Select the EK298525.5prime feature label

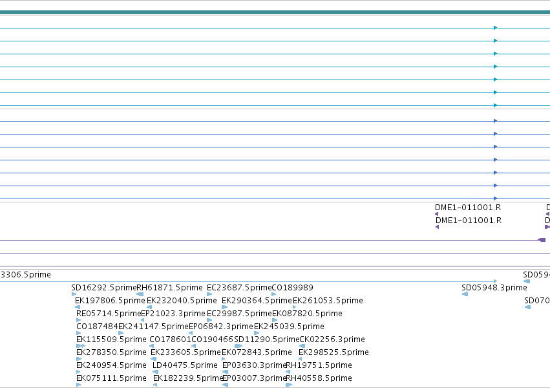pos(333,352)
